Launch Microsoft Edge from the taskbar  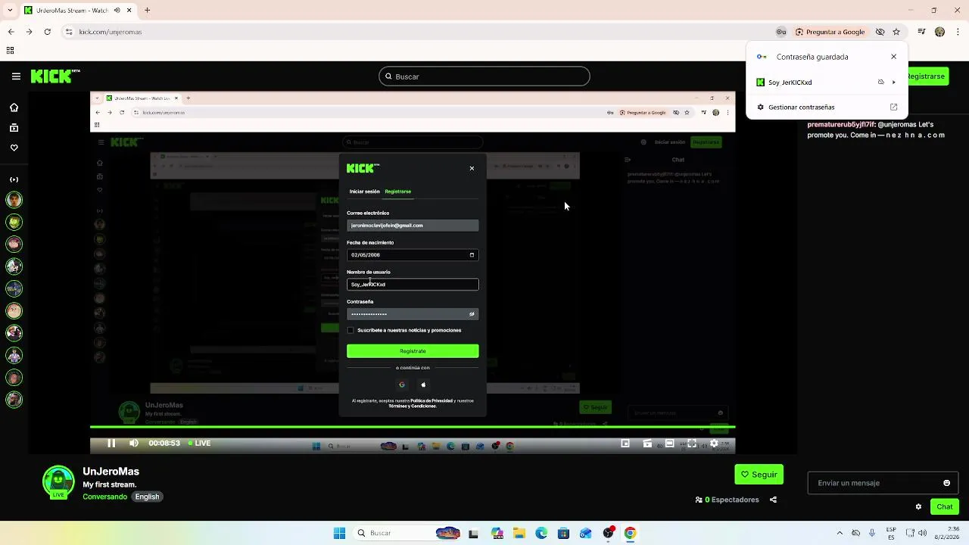pyautogui.click(x=541, y=533)
